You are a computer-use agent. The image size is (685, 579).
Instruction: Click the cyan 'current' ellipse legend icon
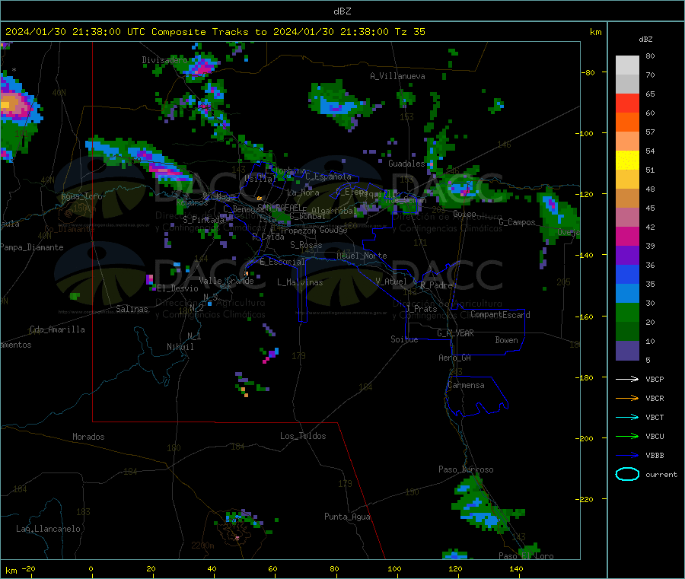(627, 474)
